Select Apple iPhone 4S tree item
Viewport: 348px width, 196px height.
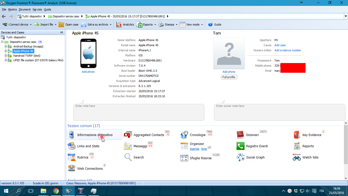pyautogui.click(x=23, y=51)
